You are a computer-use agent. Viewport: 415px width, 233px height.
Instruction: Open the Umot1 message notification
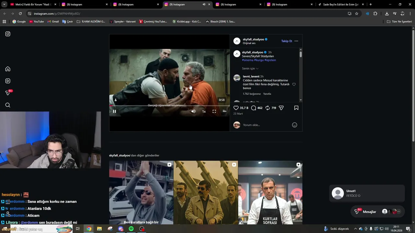coord(367,193)
